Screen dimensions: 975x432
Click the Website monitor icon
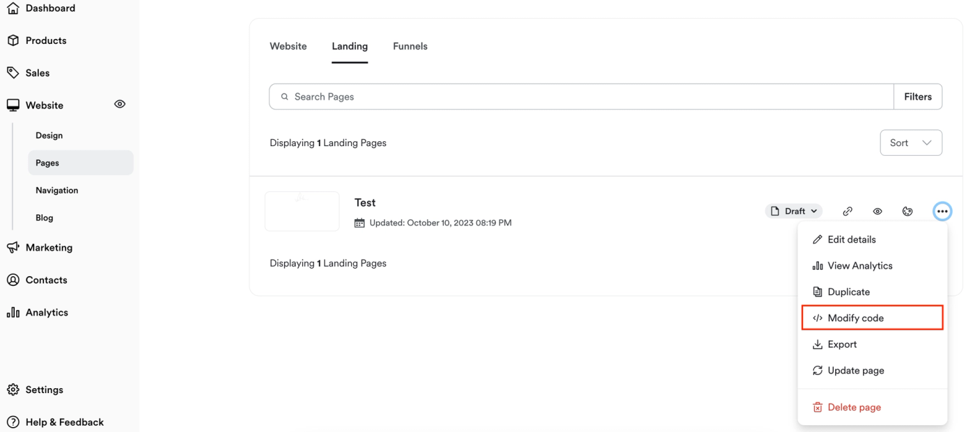coord(13,105)
